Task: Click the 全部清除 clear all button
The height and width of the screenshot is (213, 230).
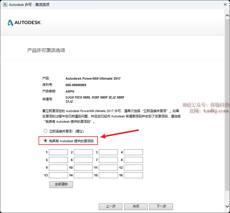Action: (61, 184)
